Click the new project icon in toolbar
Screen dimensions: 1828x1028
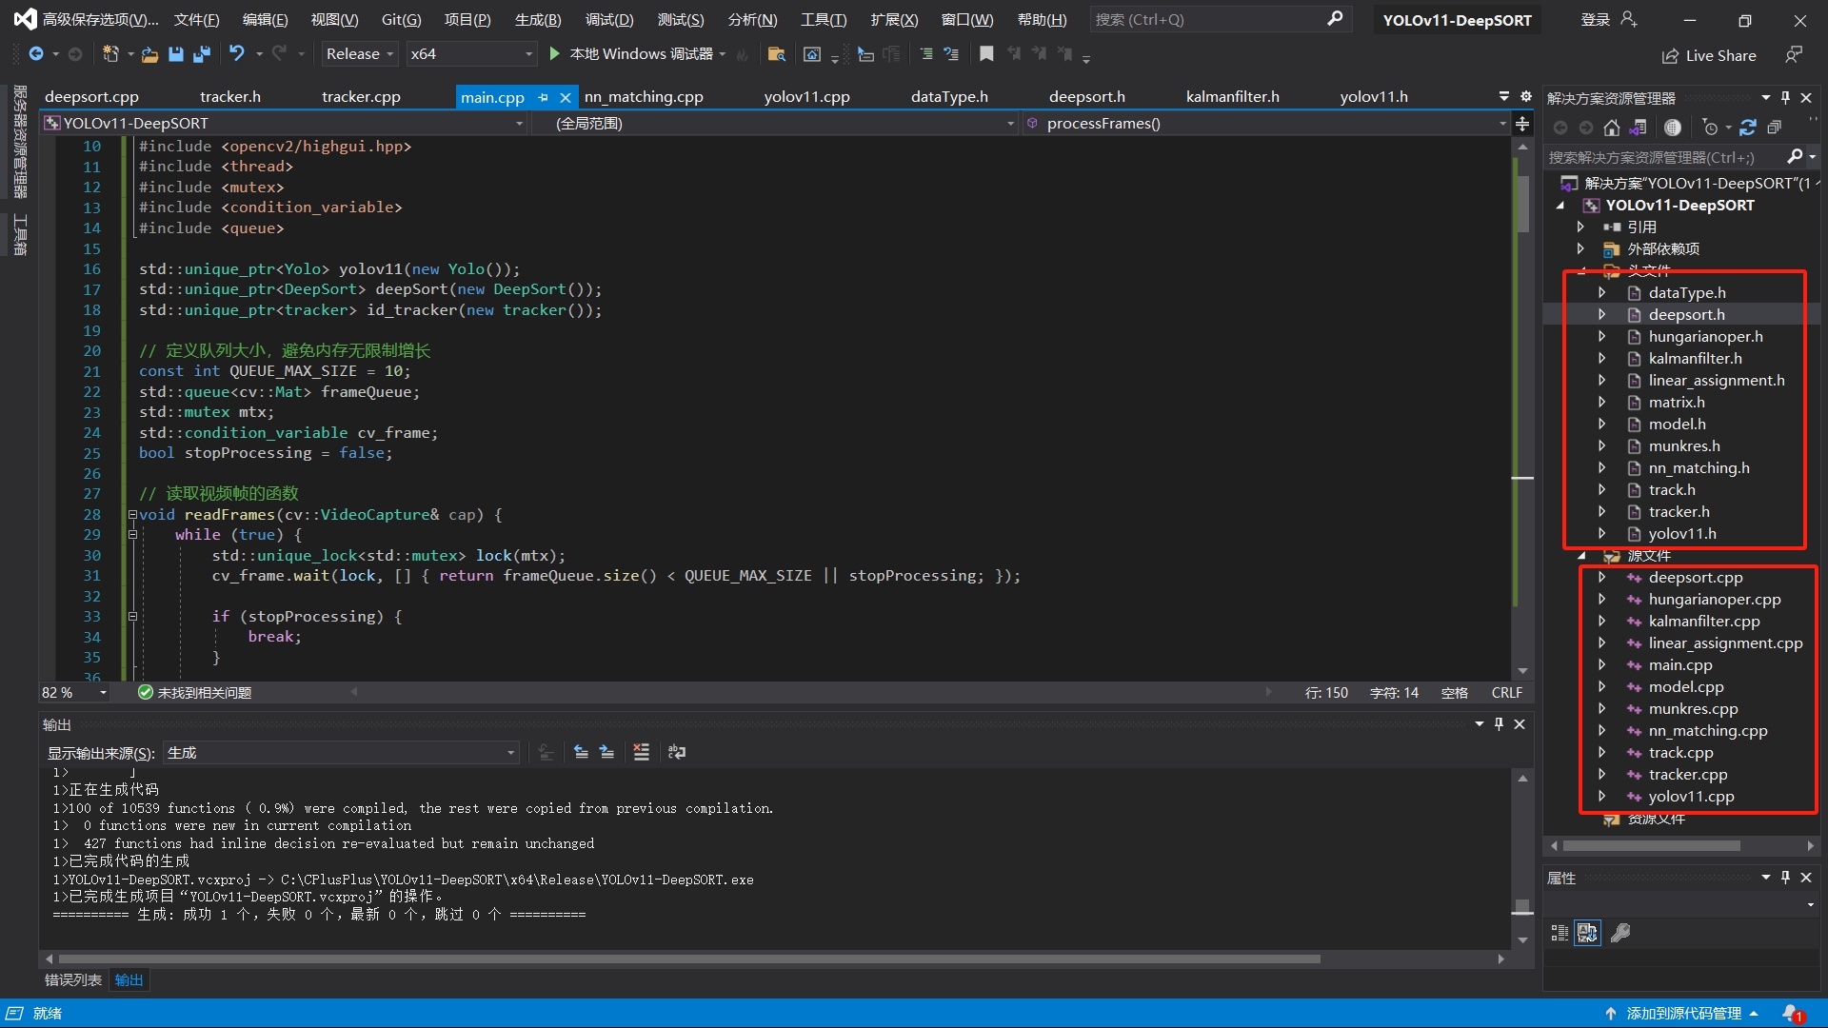pyautogui.click(x=110, y=54)
